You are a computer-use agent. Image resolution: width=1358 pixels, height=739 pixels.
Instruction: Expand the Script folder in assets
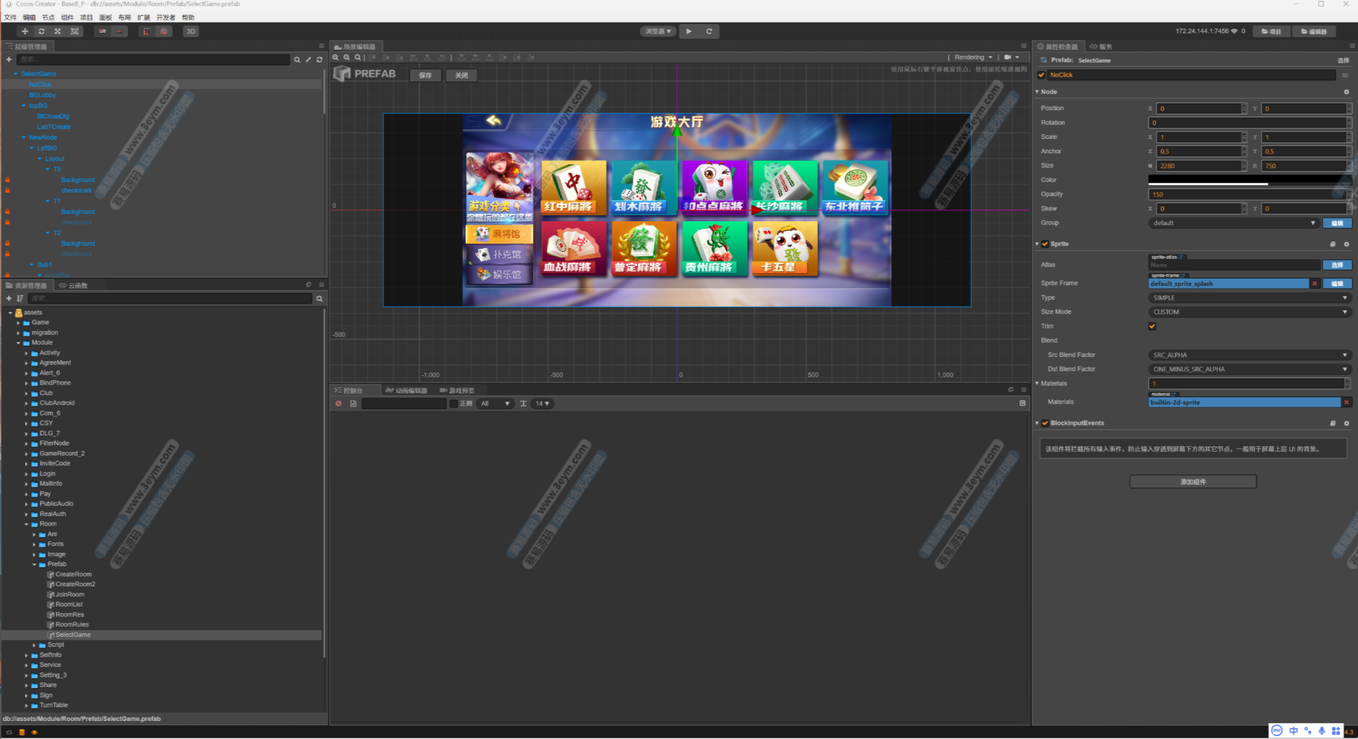(x=34, y=645)
